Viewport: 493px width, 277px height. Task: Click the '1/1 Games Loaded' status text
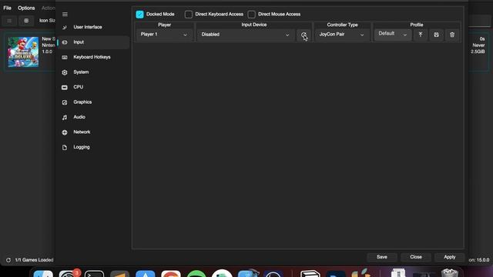[34, 260]
